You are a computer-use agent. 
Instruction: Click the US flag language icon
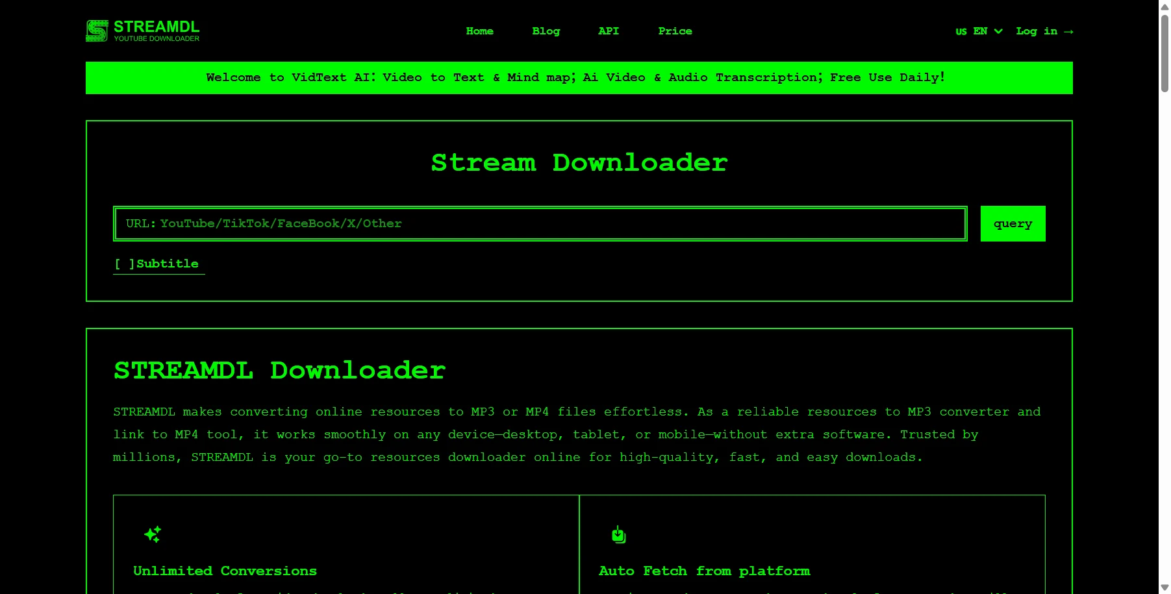961,31
